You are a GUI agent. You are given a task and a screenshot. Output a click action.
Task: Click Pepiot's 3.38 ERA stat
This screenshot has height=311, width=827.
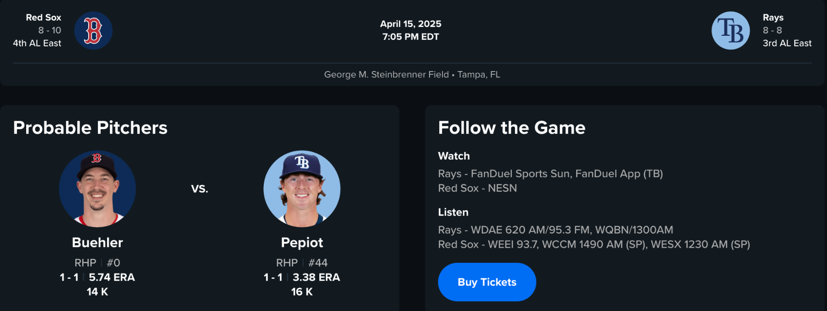point(316,278)
